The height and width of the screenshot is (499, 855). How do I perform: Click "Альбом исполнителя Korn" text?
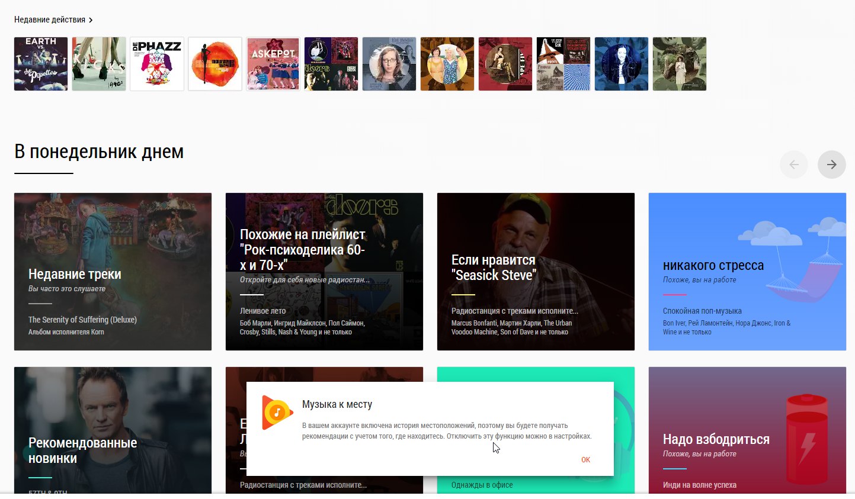tap(66, 332)
